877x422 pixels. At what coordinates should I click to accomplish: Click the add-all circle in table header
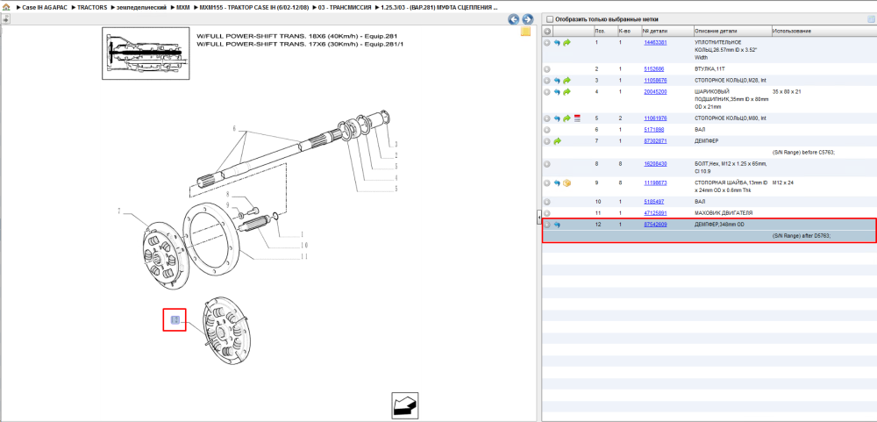547,32
